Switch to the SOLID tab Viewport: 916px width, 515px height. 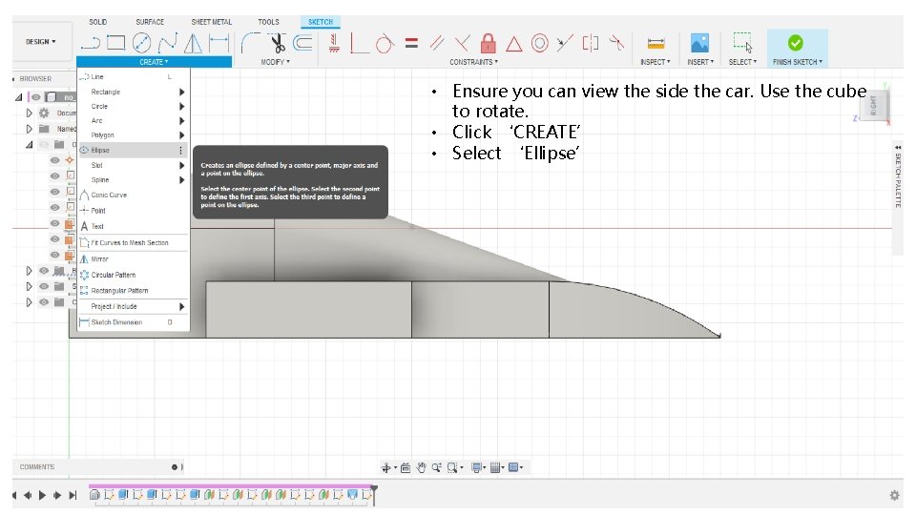coord(97,22)
